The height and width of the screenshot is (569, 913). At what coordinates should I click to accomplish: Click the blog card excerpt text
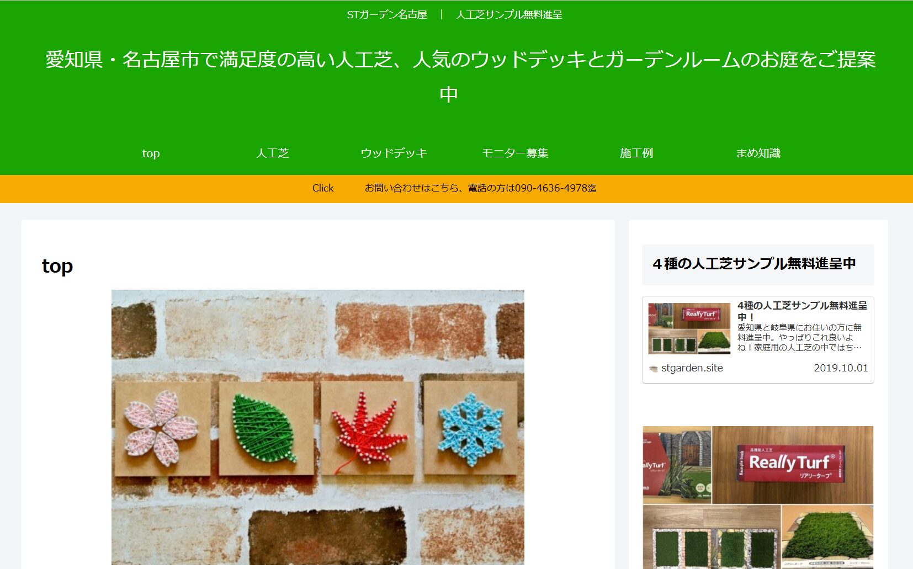(800, 338)
